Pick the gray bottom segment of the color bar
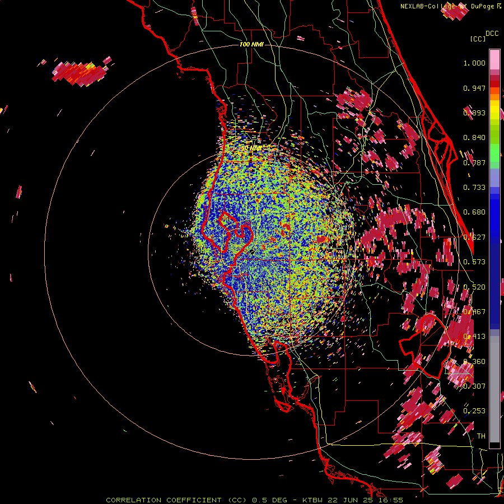This screenshot has height=504, width=504. [x=494, y=389]
